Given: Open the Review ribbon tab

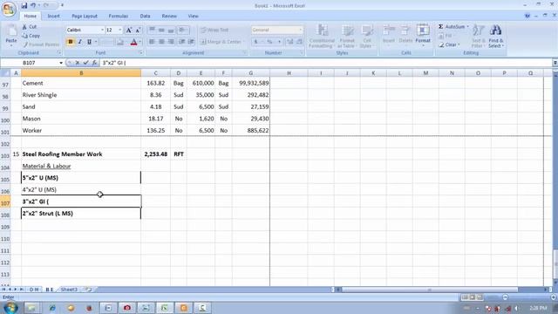Looking at the screenshot, I should click(x=169, y=16).
